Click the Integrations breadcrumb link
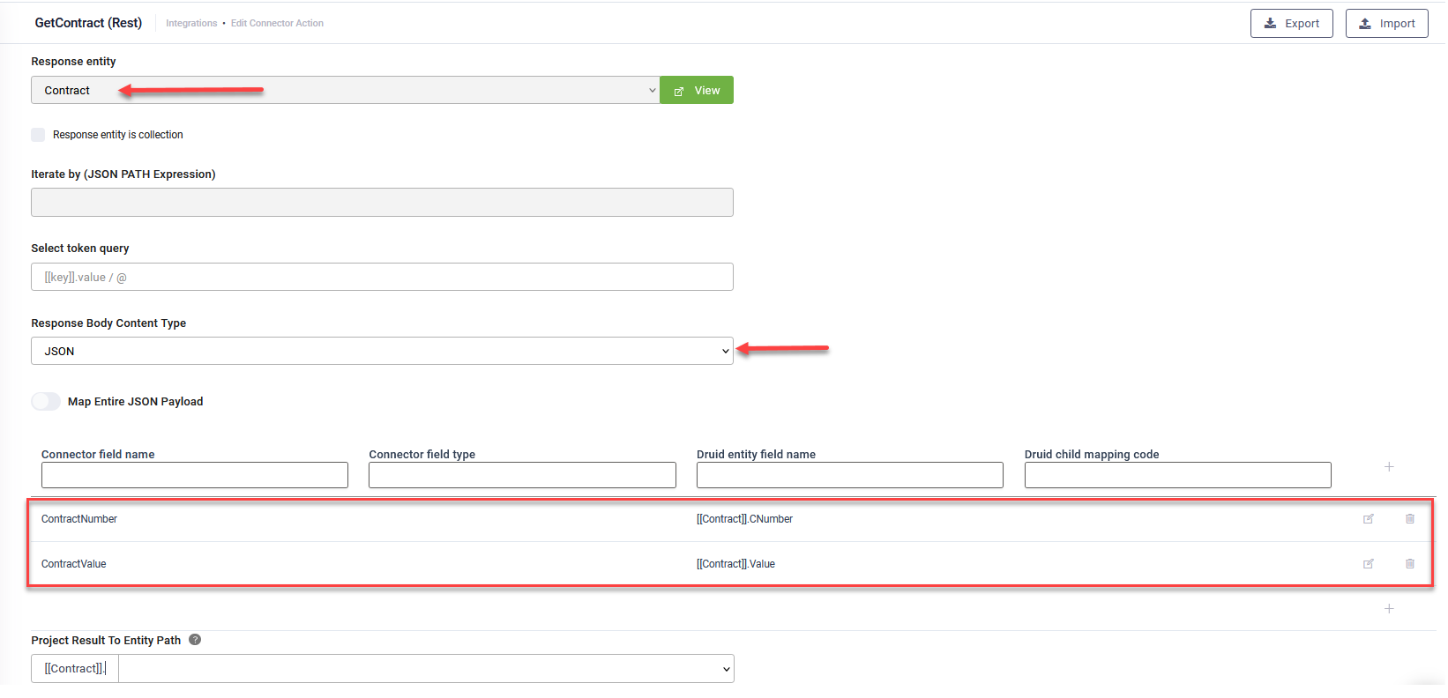 191,24
